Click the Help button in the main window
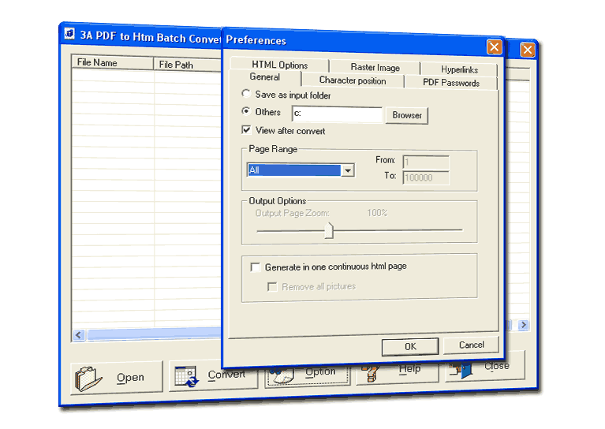The height and width of the screenshot is (429, 605). [x=398, y=371]
